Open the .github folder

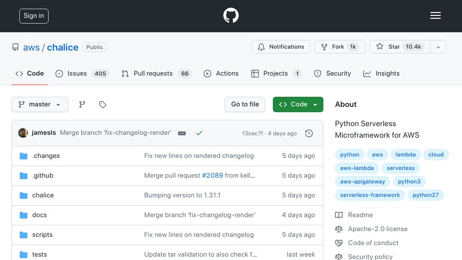pos(43,175)
